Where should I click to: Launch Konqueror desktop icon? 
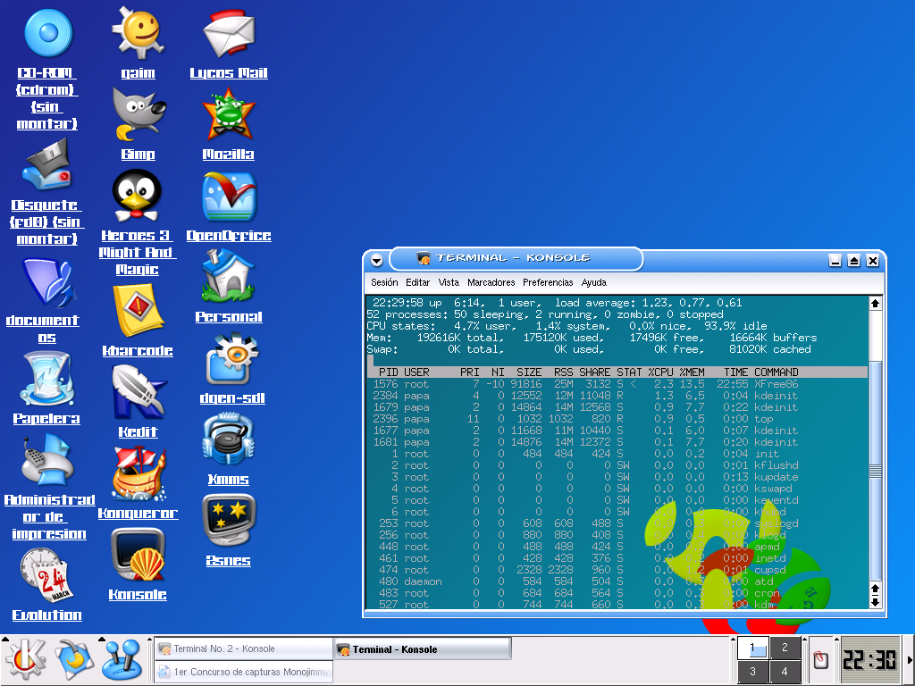[x=139, y=473]
